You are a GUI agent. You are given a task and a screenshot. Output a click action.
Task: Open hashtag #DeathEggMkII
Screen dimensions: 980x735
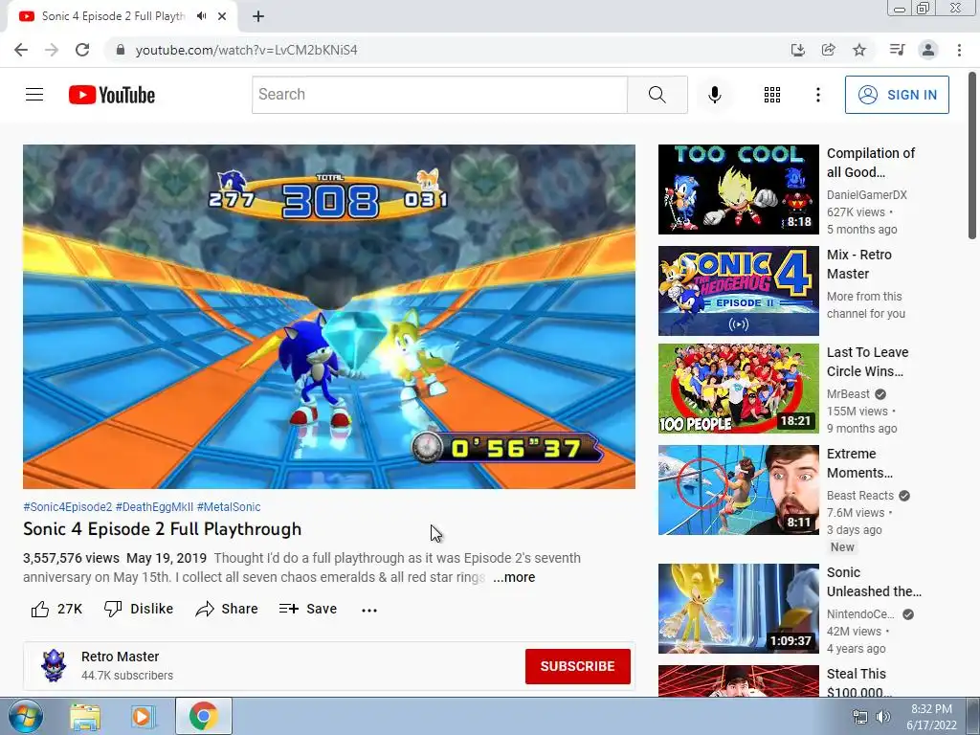(x=154, y=507)
